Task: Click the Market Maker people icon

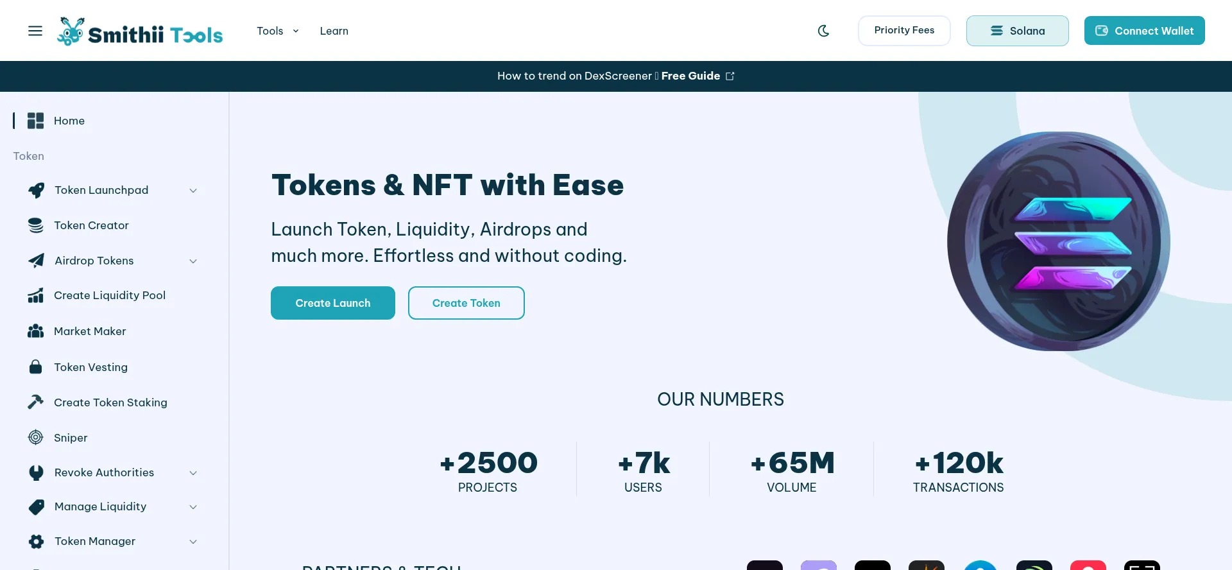Action: [36, 331]
